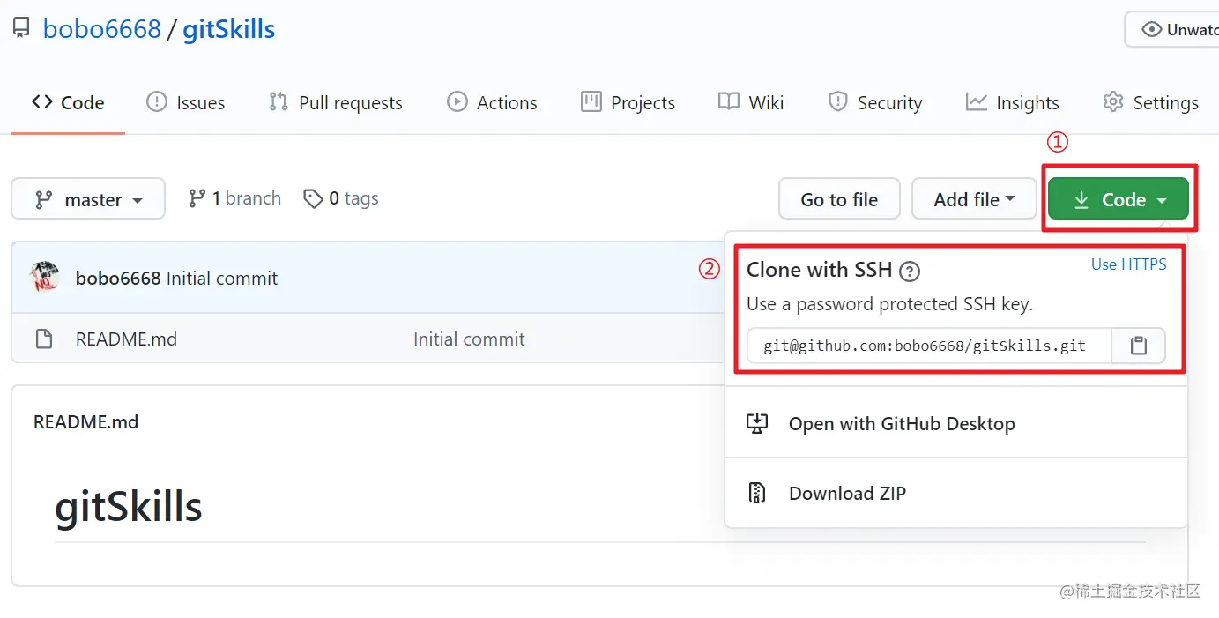
Task: Click the repository icon beside bobo6668
Action: click(21, 28)
